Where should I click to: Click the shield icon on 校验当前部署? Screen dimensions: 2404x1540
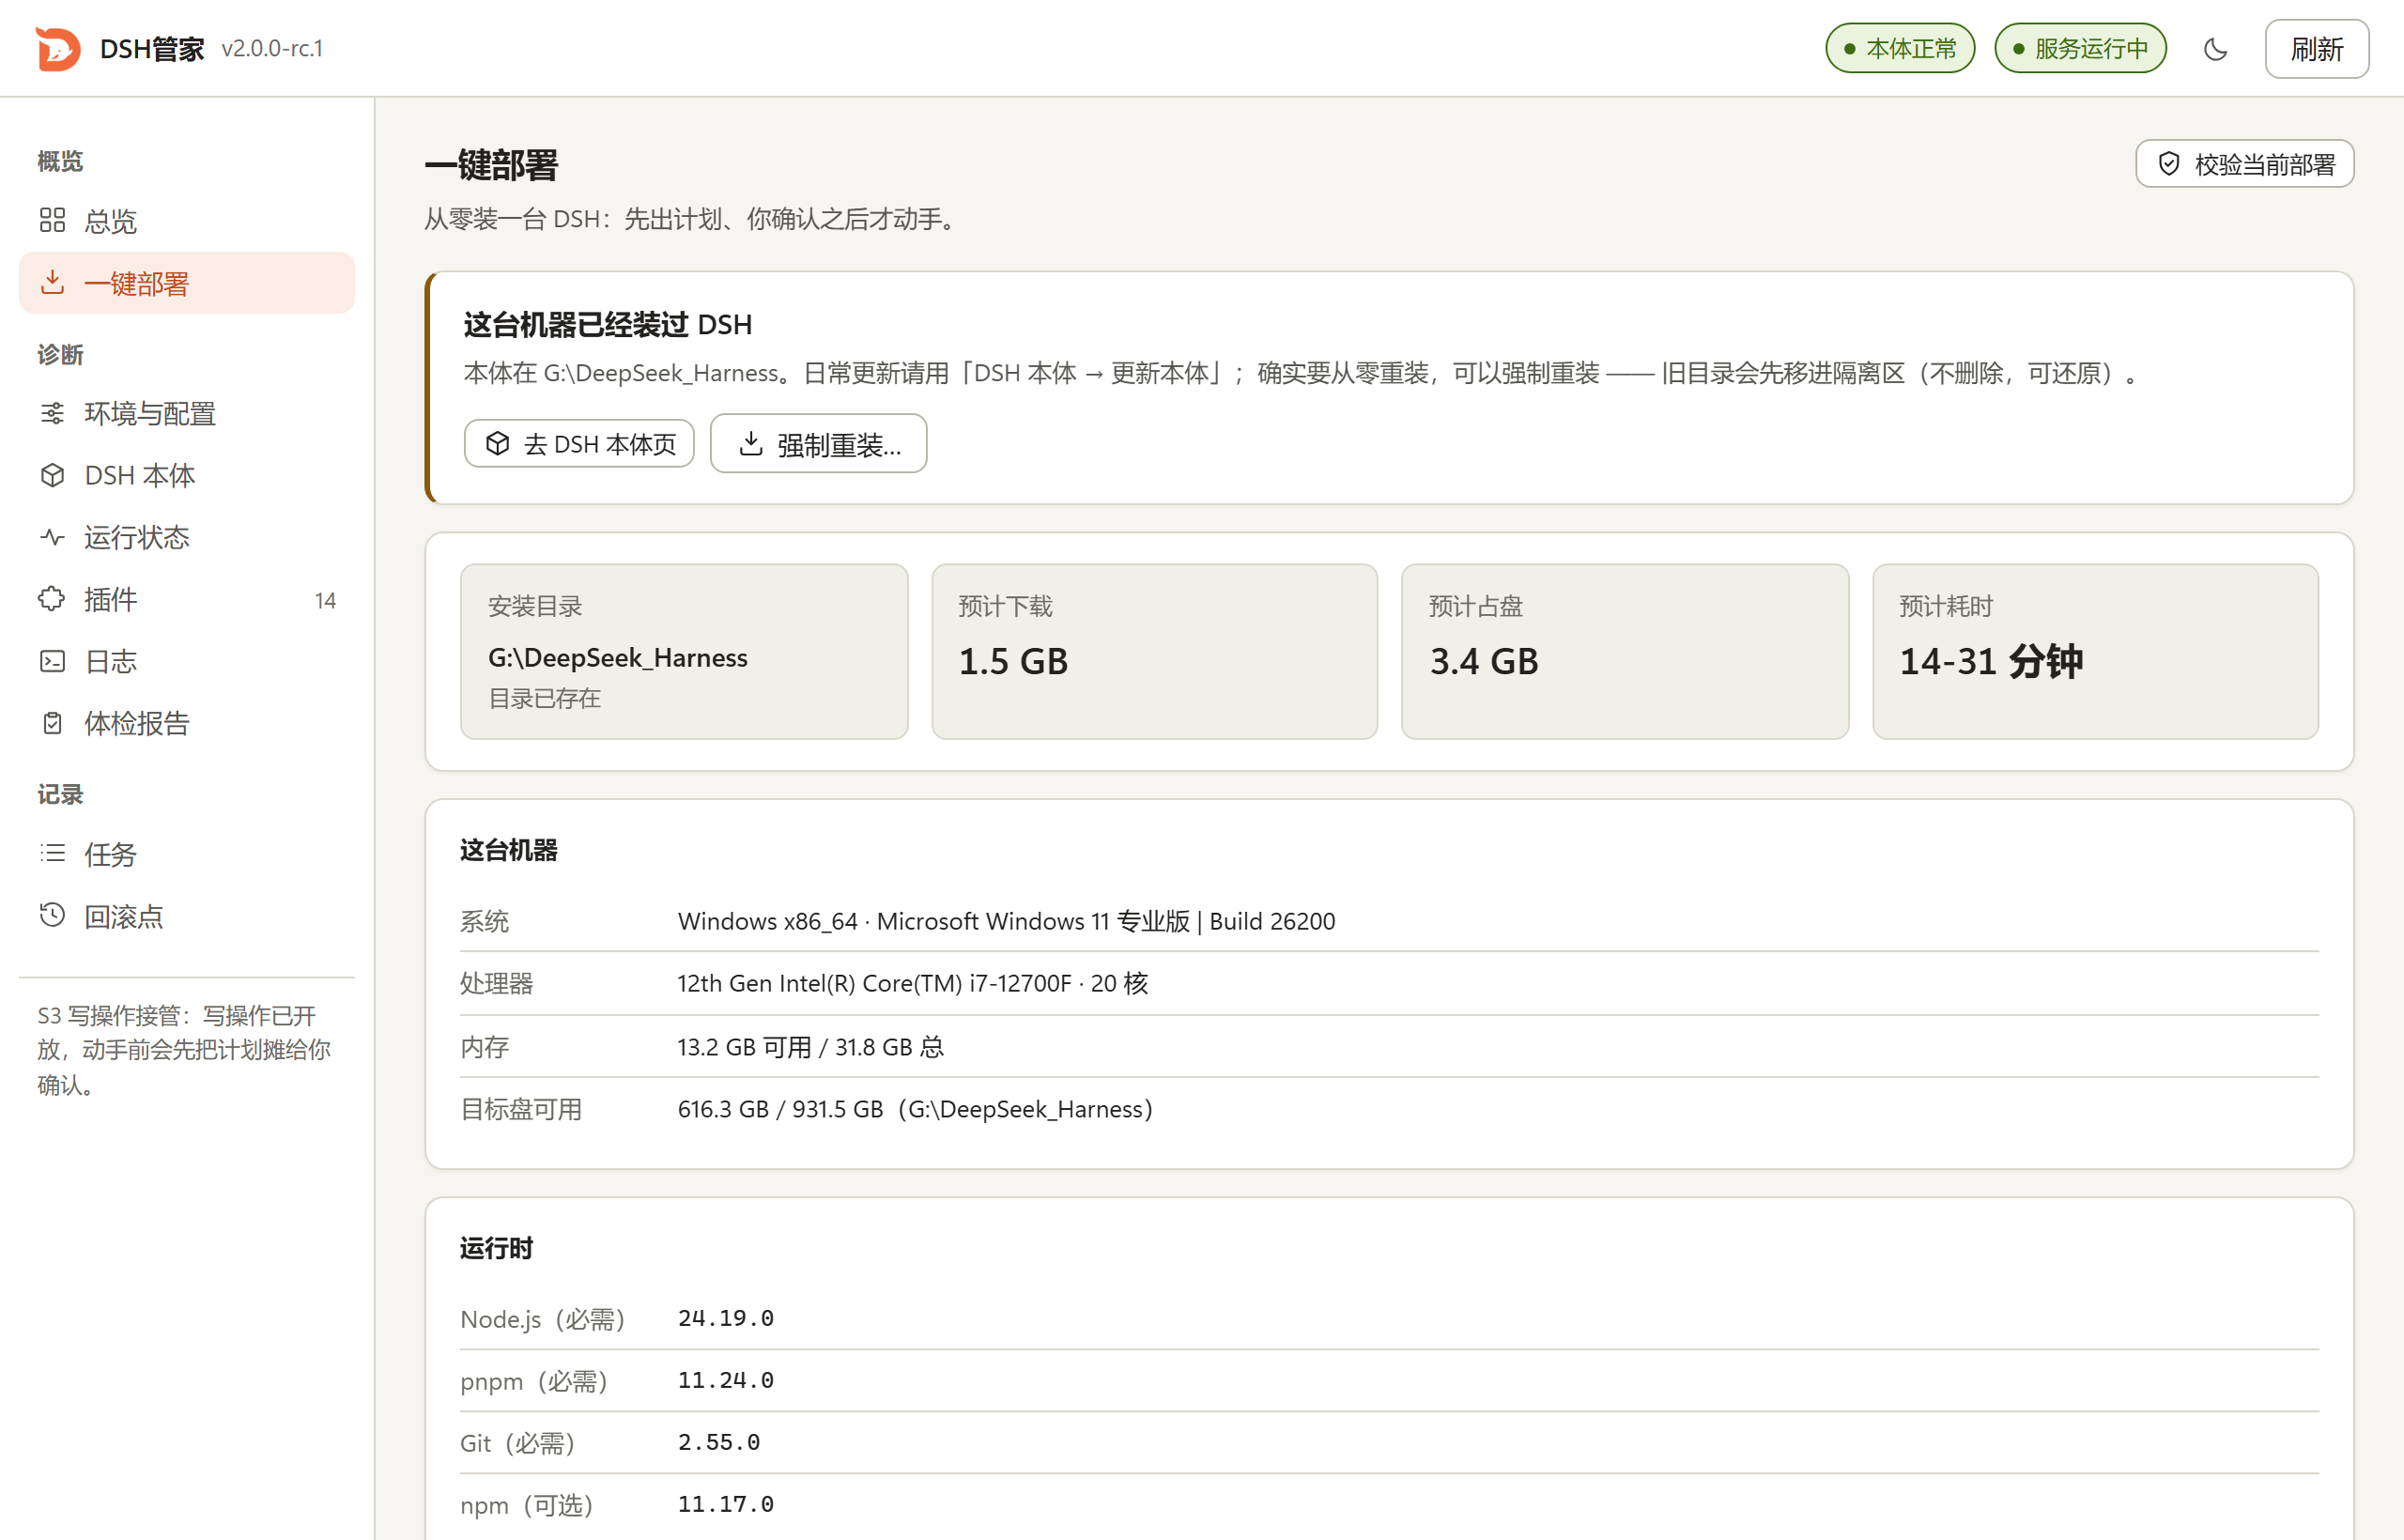2168,164
